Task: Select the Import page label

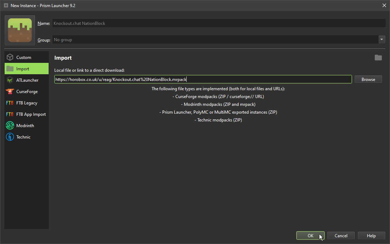Action: tap(23, 69)
